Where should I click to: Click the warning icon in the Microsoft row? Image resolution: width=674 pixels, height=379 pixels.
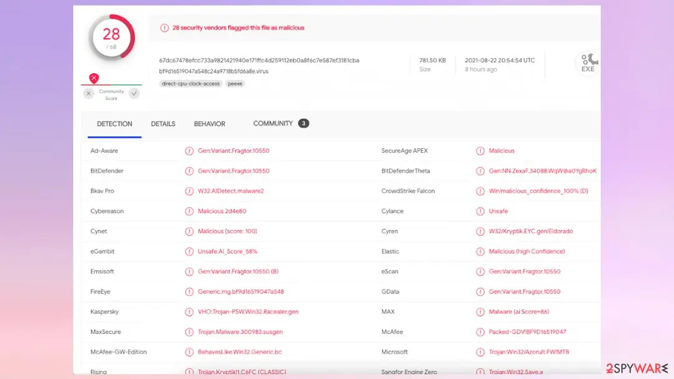tap(480, 352)
